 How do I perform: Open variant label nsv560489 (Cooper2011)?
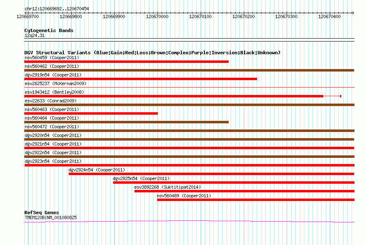[x=184, y=196]
